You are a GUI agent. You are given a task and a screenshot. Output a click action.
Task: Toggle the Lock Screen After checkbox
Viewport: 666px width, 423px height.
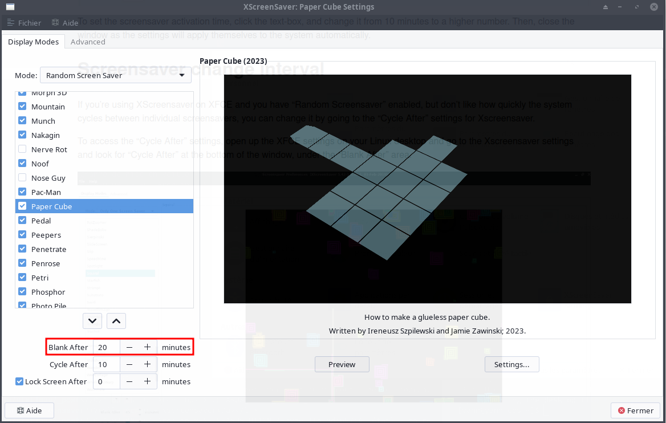click(x=19, y=381)
